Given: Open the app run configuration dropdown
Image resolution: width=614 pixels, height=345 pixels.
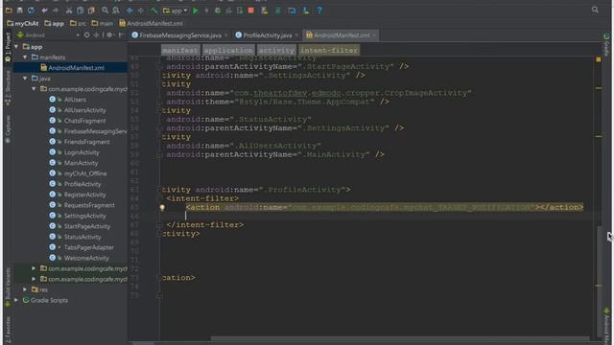Looking at the screenshot, I should point(176,11).
